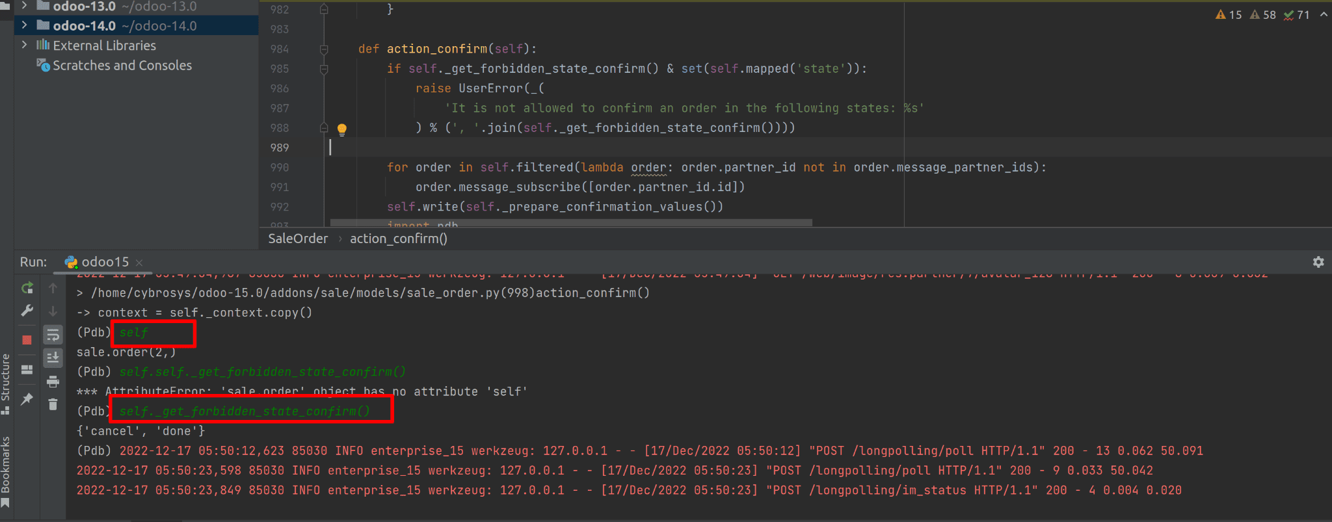Click 'order.message_subscribe([order.partner_id.id])' line

(580, 187)
